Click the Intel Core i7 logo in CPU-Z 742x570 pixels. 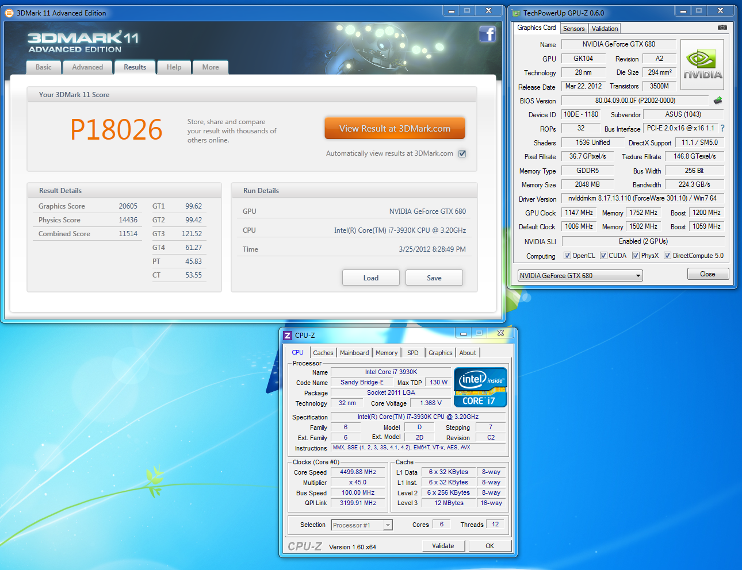(x=480, y=387)
